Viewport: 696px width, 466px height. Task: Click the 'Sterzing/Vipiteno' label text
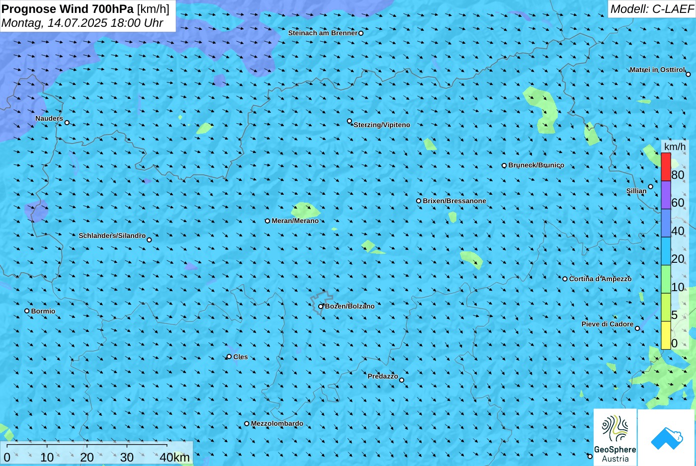pos(382,125)
